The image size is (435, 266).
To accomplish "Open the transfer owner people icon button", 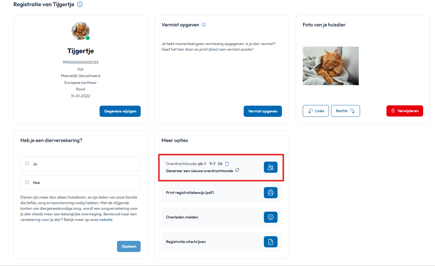I will click(x=271, y=167).
